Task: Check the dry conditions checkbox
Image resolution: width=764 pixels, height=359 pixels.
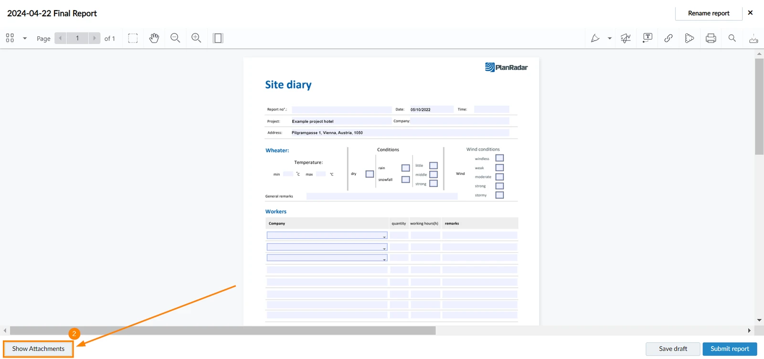Action: [x=370, y=174]
